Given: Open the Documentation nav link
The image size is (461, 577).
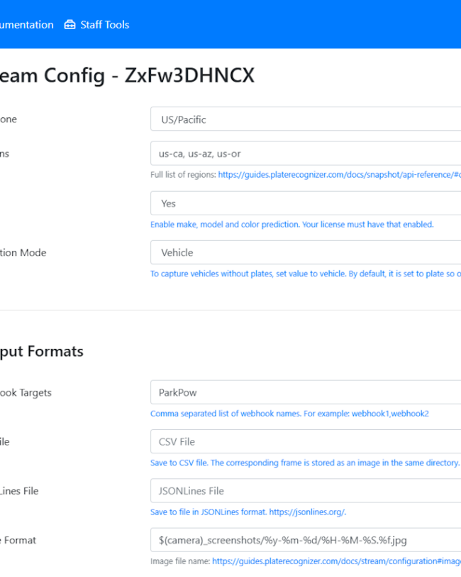Looking at the screenshot, I should 27,25.
